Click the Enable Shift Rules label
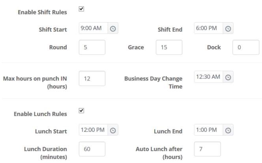This screenshot has height=163, width=262. pos(42,12)
